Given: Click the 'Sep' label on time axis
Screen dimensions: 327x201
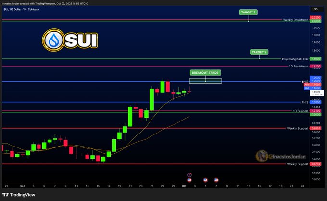Looking at the screenshot, I should (23, 186).
